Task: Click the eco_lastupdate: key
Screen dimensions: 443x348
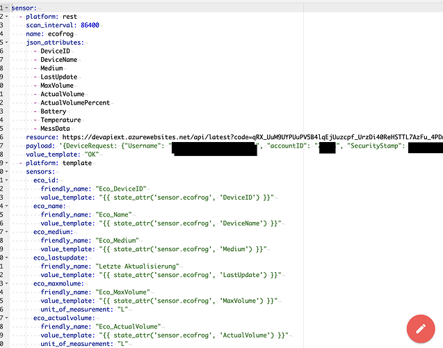Action: 61,258
